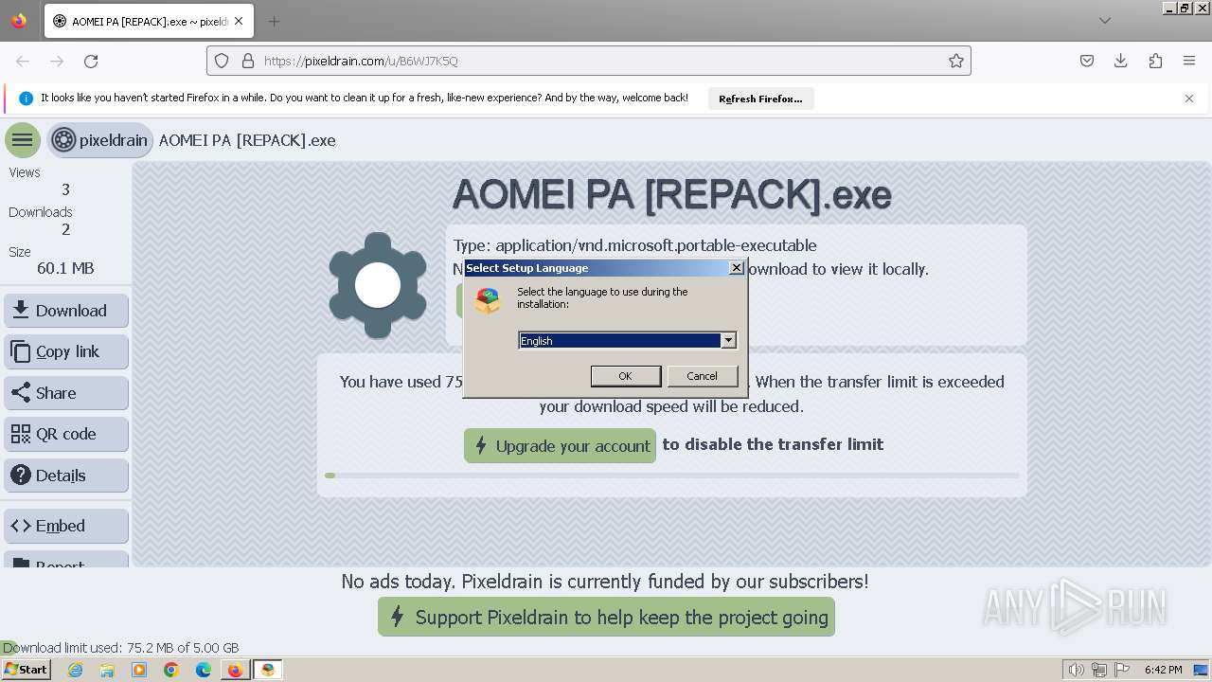Image resolution: width=1212 pixels, height=682 pixels.
Task: Copy the file link
Action: (66, 351)
